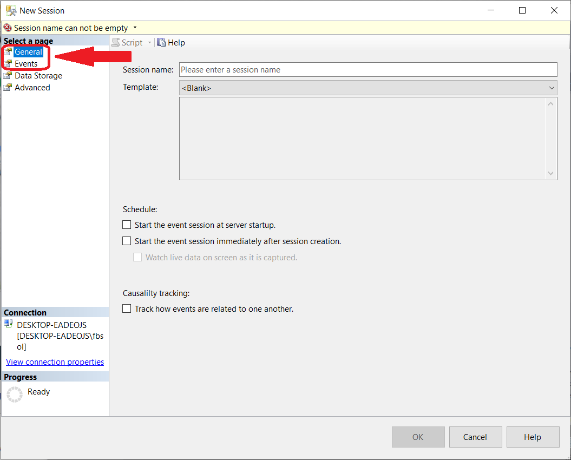Enable track how events are related checkbox
This screenshot has height=460, width=571.
[127, 308]
